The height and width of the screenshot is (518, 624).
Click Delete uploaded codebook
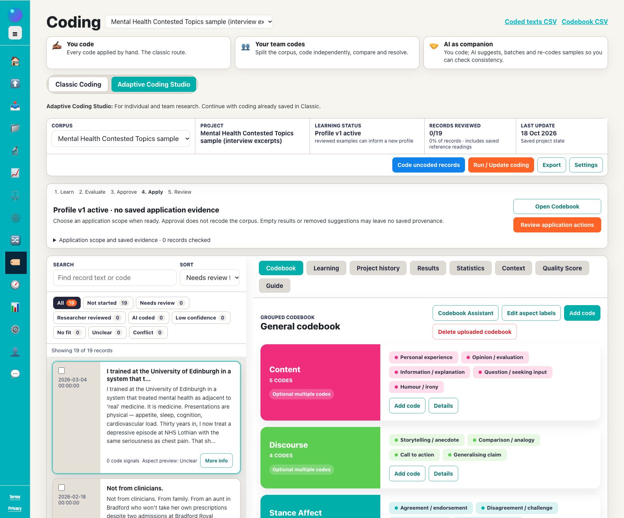(475, 332)
